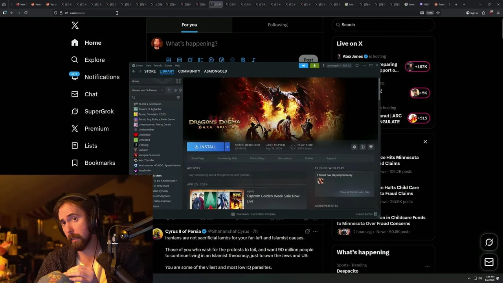Open SuperGrok in X sidebar
The height and width of the screenshot is (283, 503).
click(93, 111)
